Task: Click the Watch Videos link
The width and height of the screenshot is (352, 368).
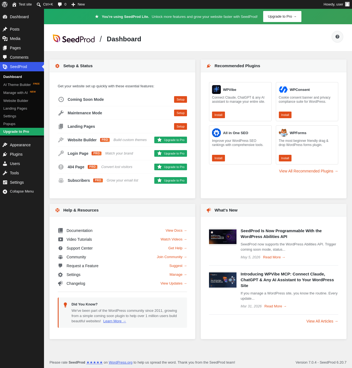Action: pos(174,239)
